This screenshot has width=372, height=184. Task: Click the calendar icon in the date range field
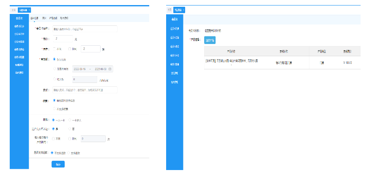point(110,69)
